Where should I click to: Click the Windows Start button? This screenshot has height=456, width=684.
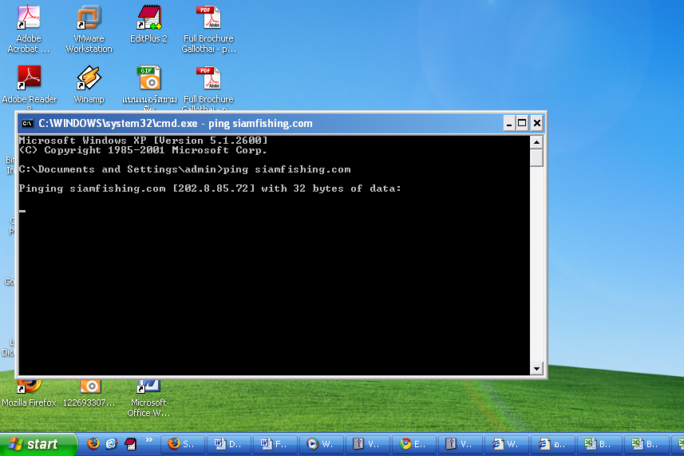(38, 444)
